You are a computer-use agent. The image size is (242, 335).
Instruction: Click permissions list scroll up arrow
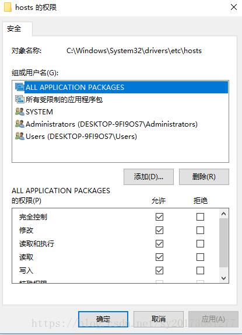(224, 214)
